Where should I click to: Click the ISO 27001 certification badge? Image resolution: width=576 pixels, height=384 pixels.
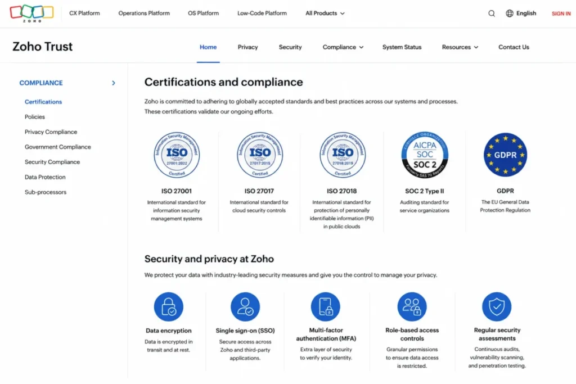point(177,155)
